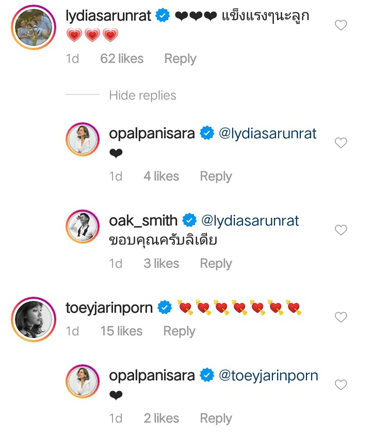Like lydiasarunrat's comment with the heart
The image size is (370, 433).
click(341, 25)
